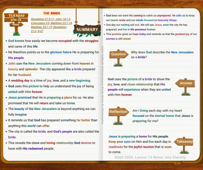
Task: Click the vertical Sabbath School Study Notes text
Action: 102,85
